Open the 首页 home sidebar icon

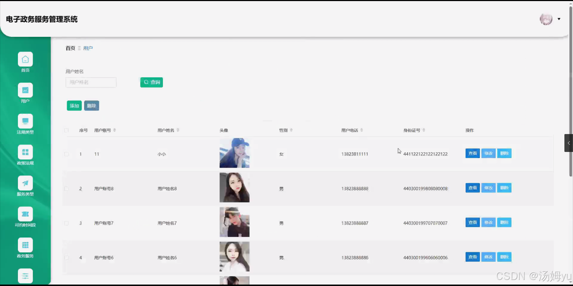pos(25,59)
